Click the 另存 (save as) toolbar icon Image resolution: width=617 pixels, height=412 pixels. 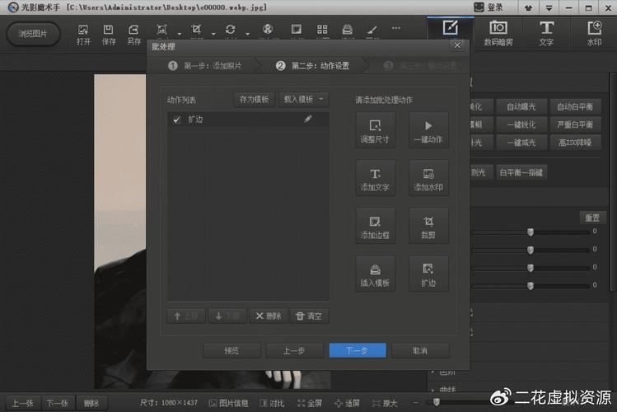coord(133,35)
